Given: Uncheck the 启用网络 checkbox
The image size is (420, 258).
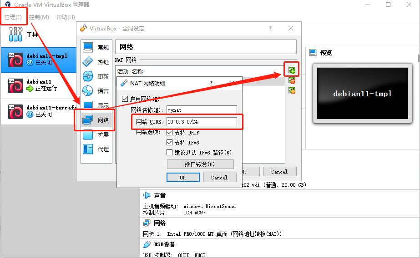Looking at the screenshot, I should tap(125, 99).
